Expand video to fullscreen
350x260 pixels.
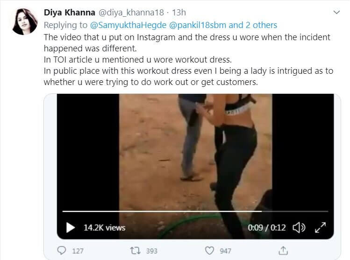(321, 228)
